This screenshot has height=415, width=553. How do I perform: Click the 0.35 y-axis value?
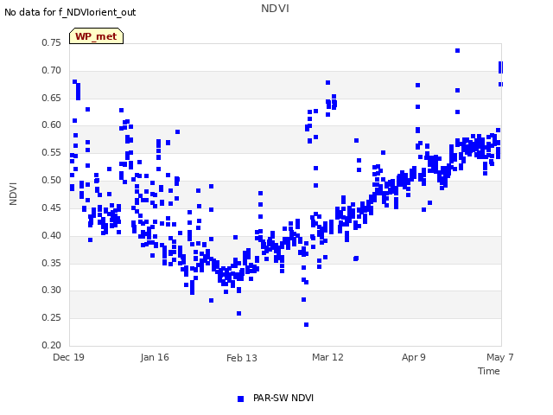[52, 263]
